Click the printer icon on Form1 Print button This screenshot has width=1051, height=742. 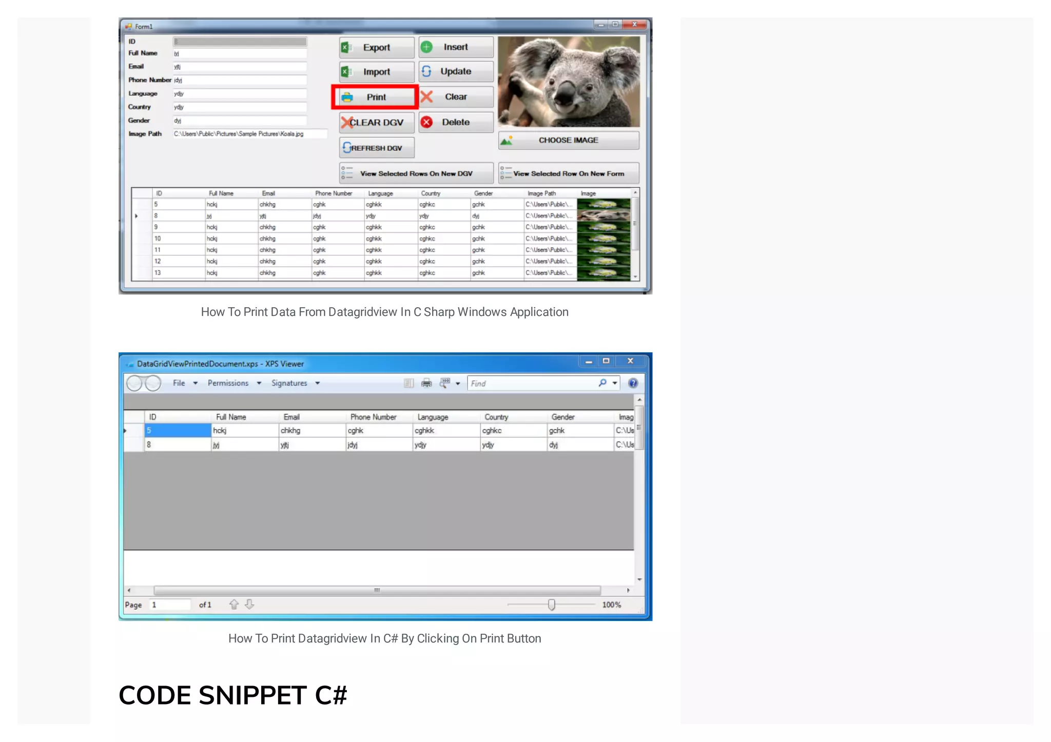347,97
